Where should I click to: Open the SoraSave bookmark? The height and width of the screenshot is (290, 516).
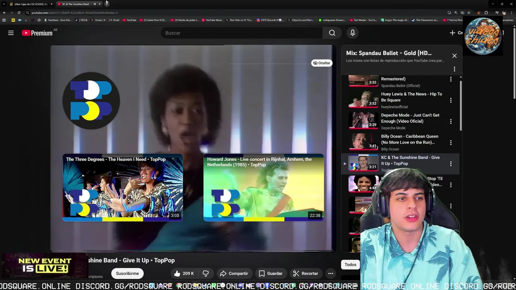(58, 20)
